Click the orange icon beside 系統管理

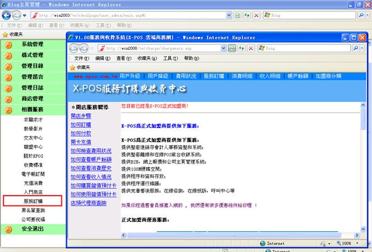pos(8,44)
